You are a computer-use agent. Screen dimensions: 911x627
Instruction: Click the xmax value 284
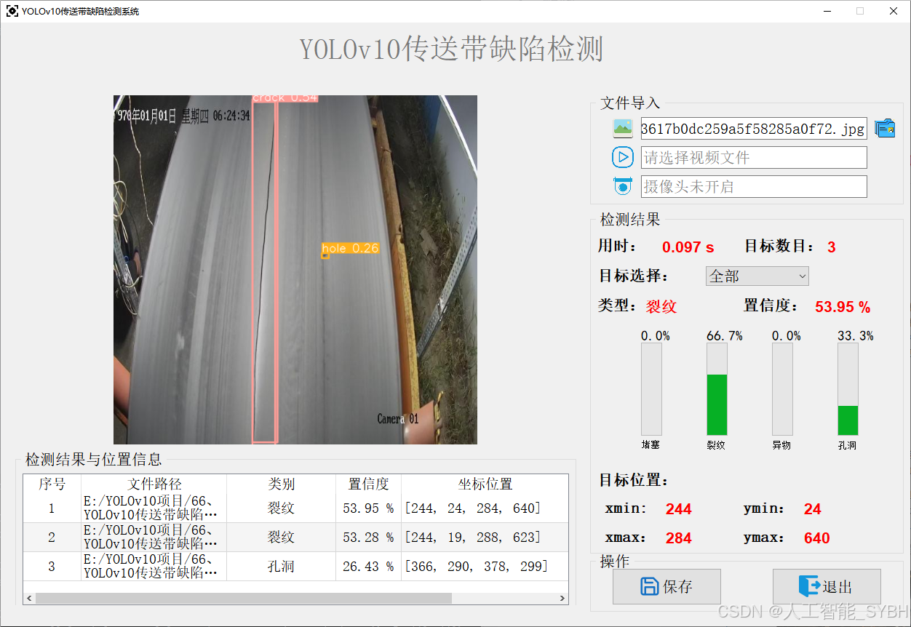pyautogui.click(x=678, y=538)
